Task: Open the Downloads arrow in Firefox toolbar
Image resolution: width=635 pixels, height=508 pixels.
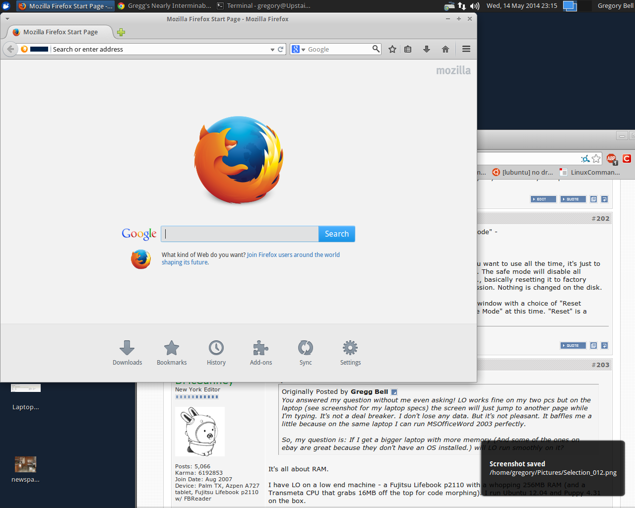Action: point(427,49)
